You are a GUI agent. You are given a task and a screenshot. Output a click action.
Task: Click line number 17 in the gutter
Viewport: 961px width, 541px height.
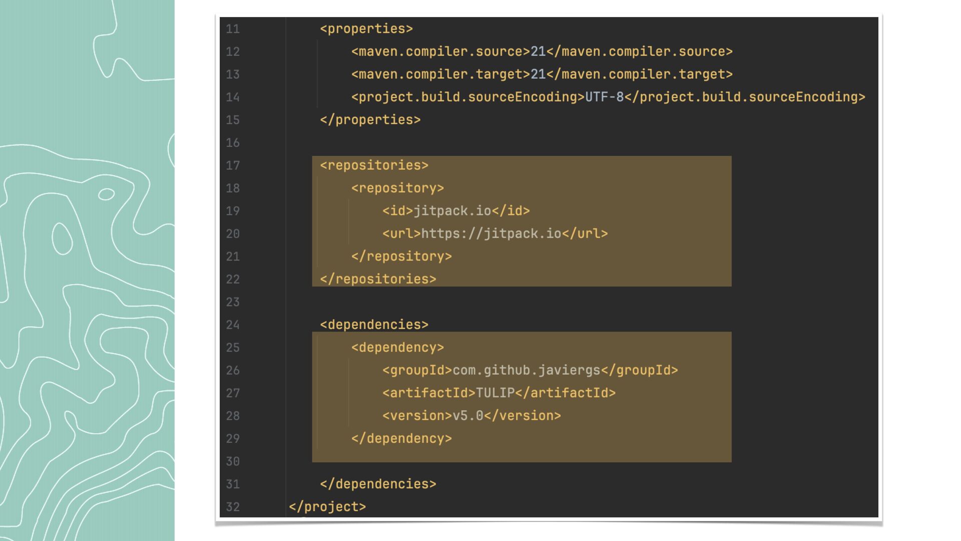click(233, 166)
